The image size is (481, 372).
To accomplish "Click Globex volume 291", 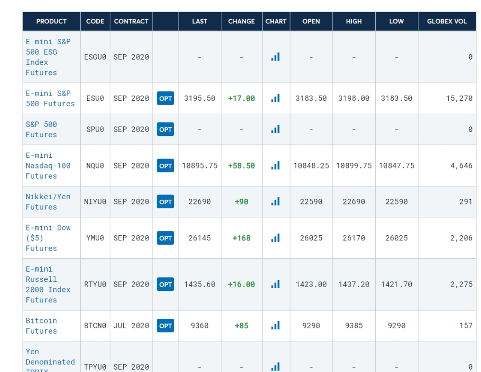I will point(466,202).
